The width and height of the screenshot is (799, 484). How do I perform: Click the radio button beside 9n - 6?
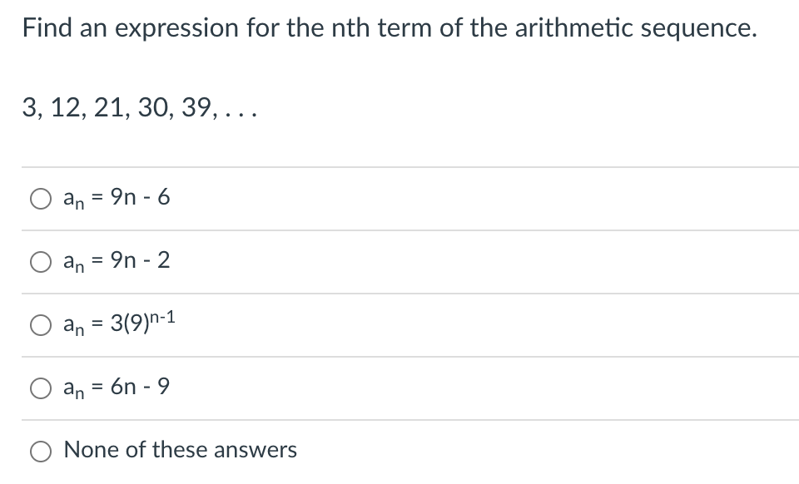(40, 197)
